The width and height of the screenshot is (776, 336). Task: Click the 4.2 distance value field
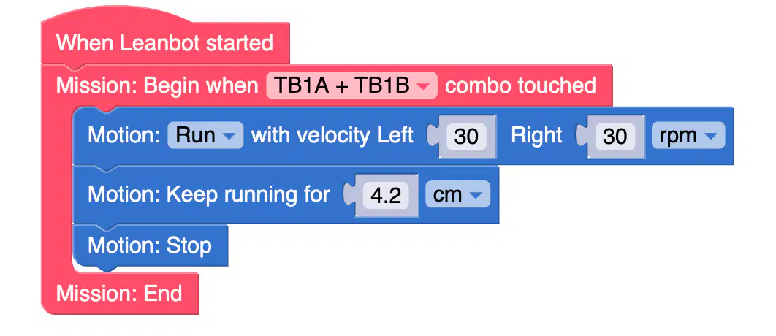(386, 196)
